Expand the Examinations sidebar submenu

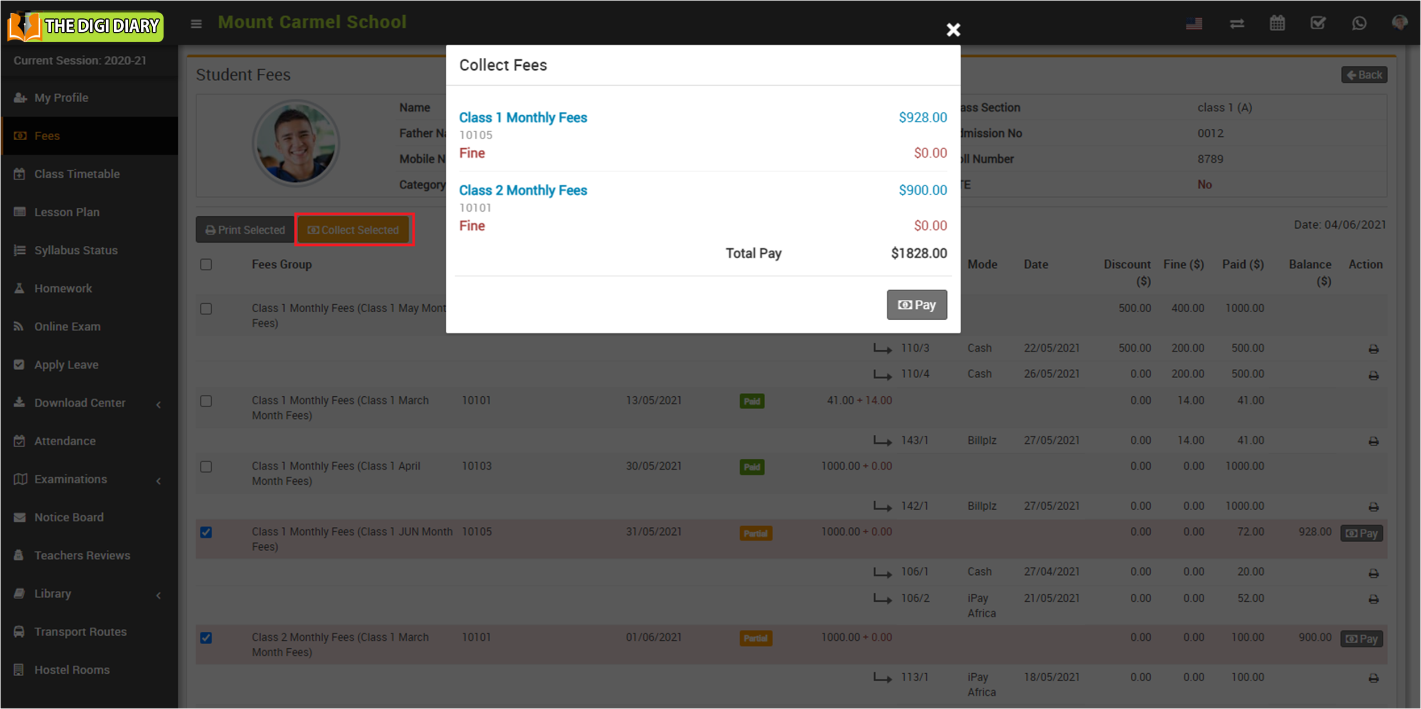70,479
